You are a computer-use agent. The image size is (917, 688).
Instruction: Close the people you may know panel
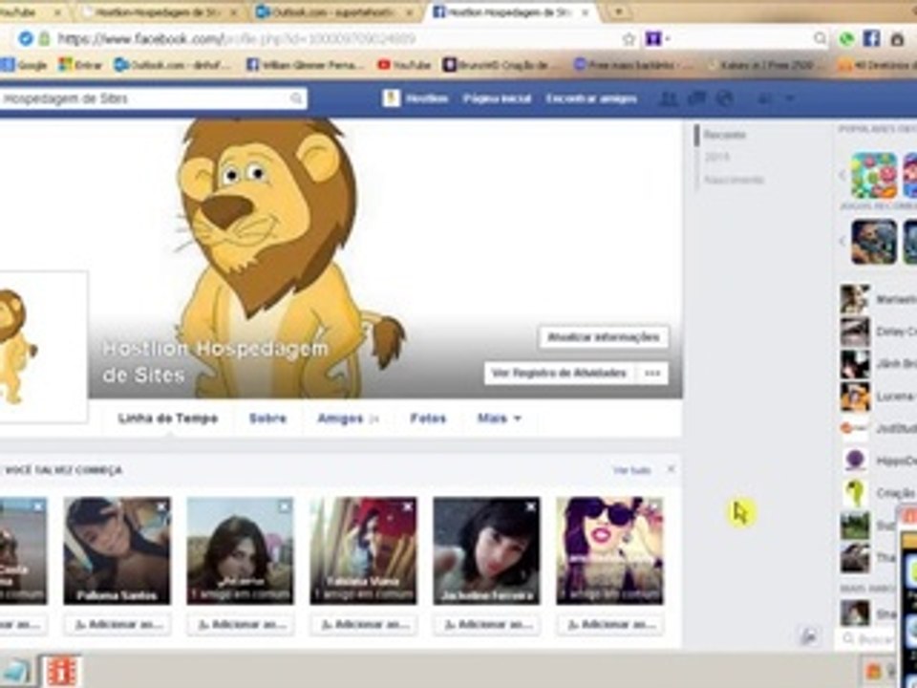click(671, 469)
